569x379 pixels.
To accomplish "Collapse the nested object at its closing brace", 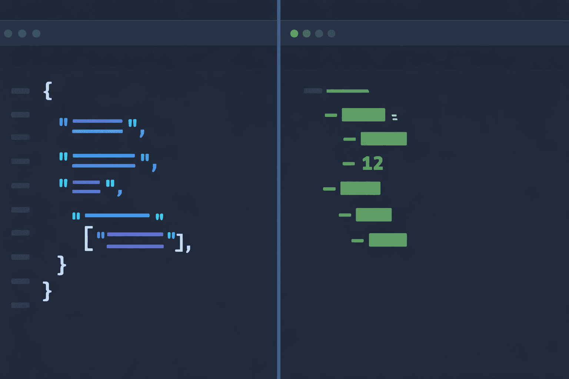I will point(61,265).
